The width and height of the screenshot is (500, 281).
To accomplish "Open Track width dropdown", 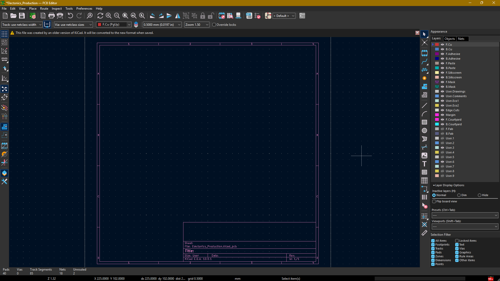I will [22, 25].
